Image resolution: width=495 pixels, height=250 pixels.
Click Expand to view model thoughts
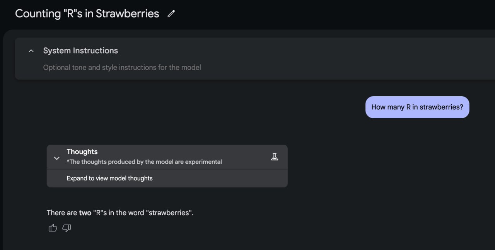[x=109, y=178]
